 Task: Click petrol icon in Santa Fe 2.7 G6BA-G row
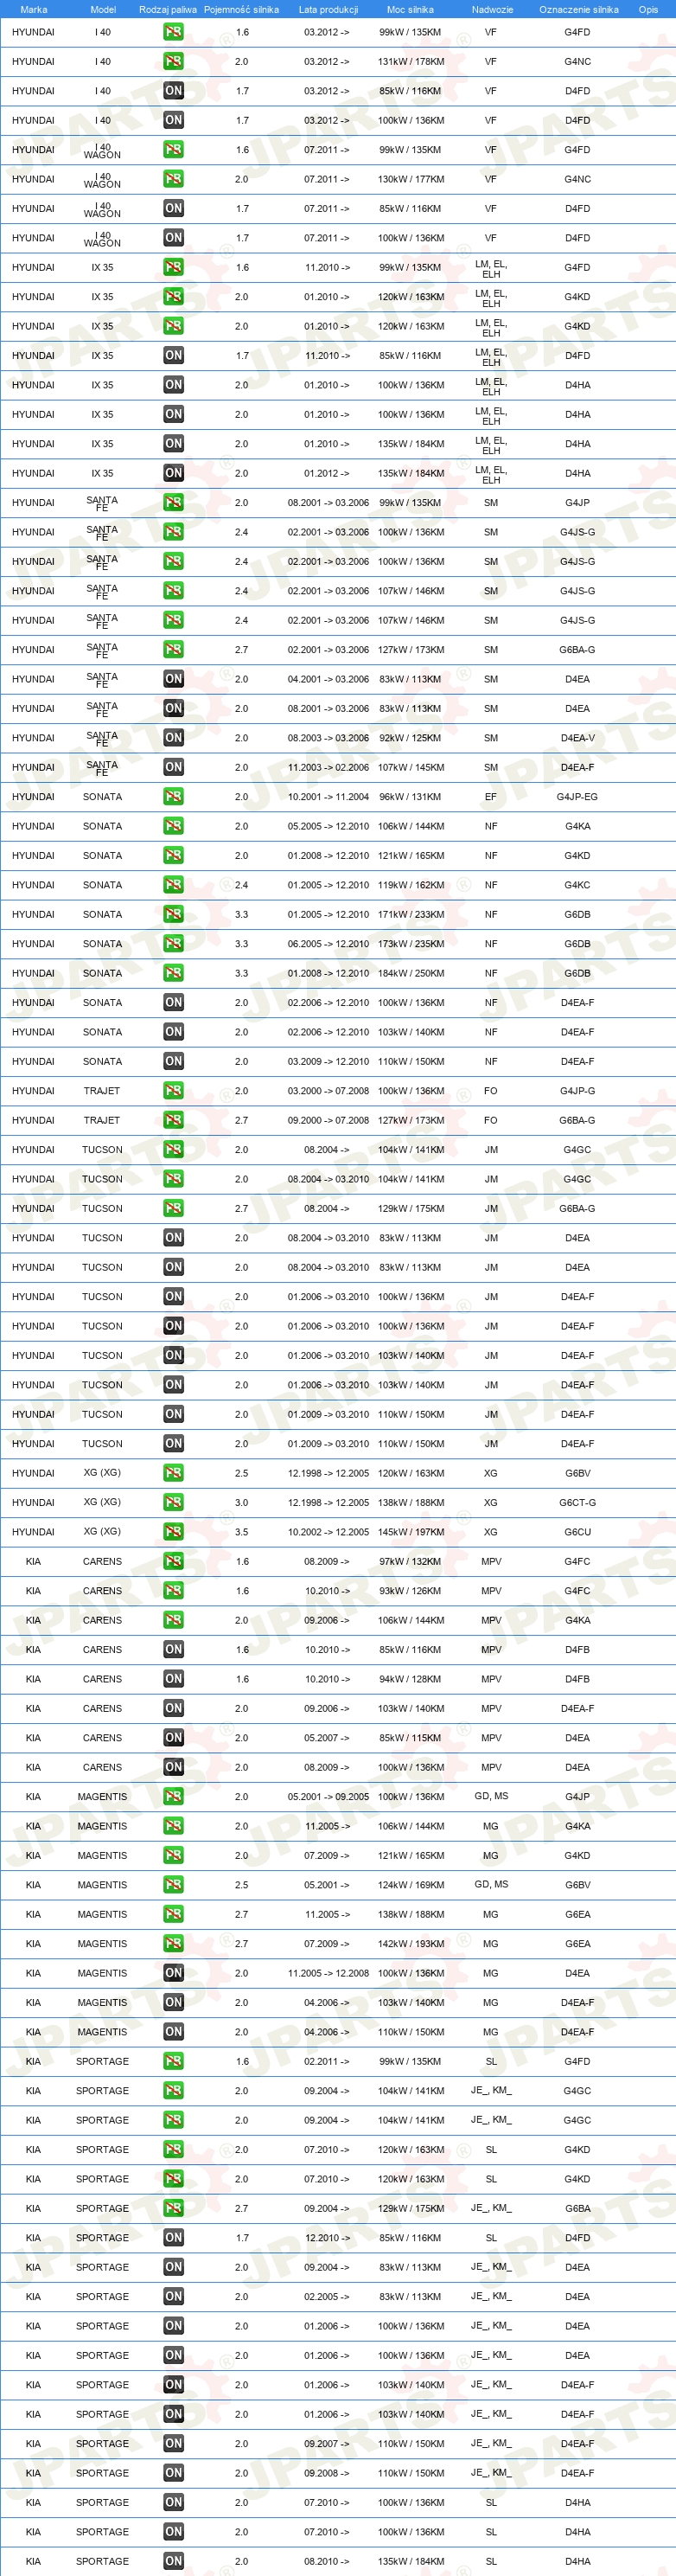173,650
